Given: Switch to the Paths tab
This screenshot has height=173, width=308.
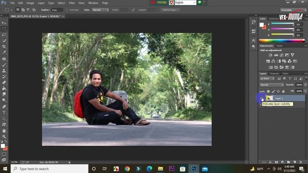Looking at the screenshot, I should (285, 74).
